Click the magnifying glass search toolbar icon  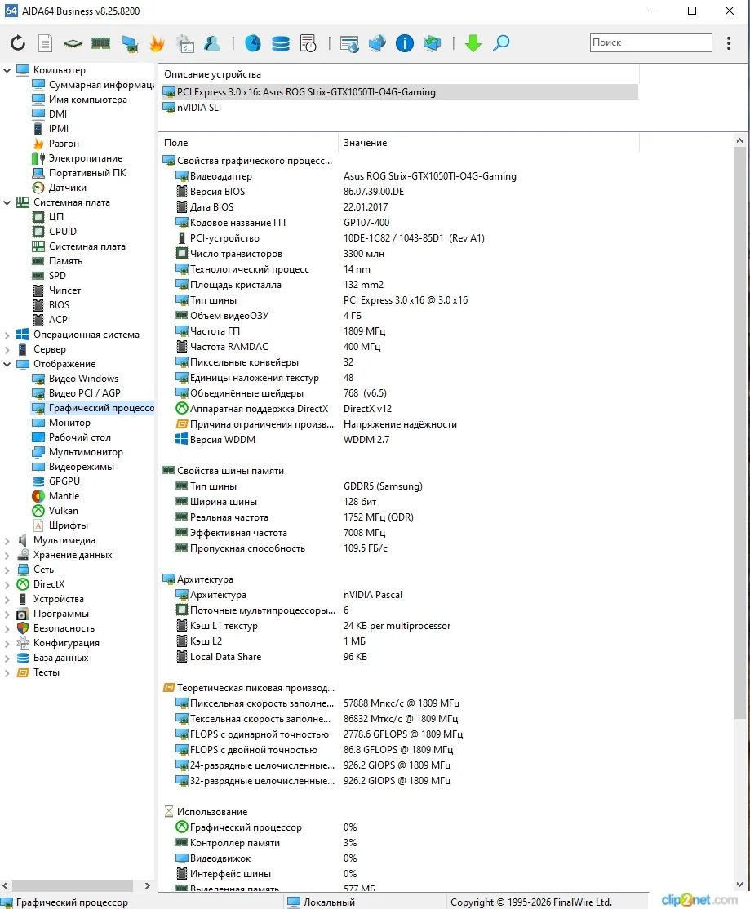click(x=501, y=43)
